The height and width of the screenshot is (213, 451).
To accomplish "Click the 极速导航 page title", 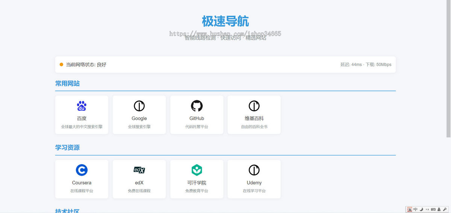I will point(225,21).
